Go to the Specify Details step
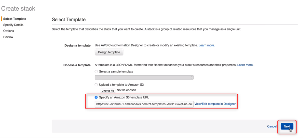Image resolution: width=303 pixels, height=138 pixels. 13,25
